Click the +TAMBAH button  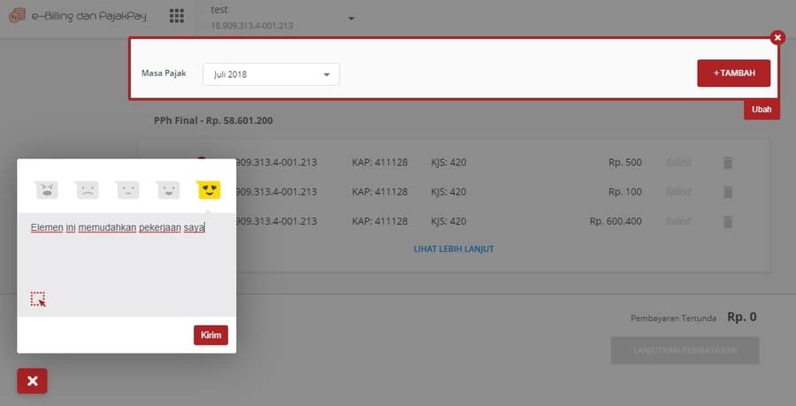[x=733, y=73]
